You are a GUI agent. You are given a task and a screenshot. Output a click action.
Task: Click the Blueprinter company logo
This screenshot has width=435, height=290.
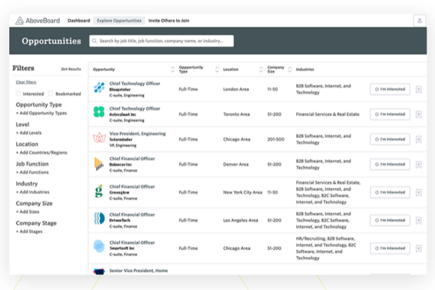pos(99,88)
